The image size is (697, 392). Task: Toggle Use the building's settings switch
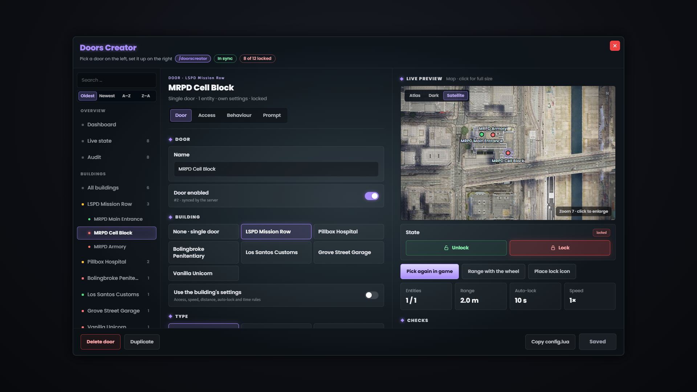point(371,295)
